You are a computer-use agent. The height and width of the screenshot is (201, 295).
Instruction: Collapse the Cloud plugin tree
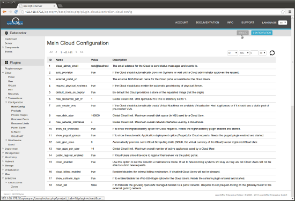(x=3, y=73)
